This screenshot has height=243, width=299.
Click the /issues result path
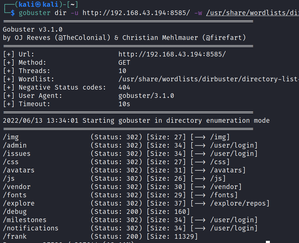17,153
